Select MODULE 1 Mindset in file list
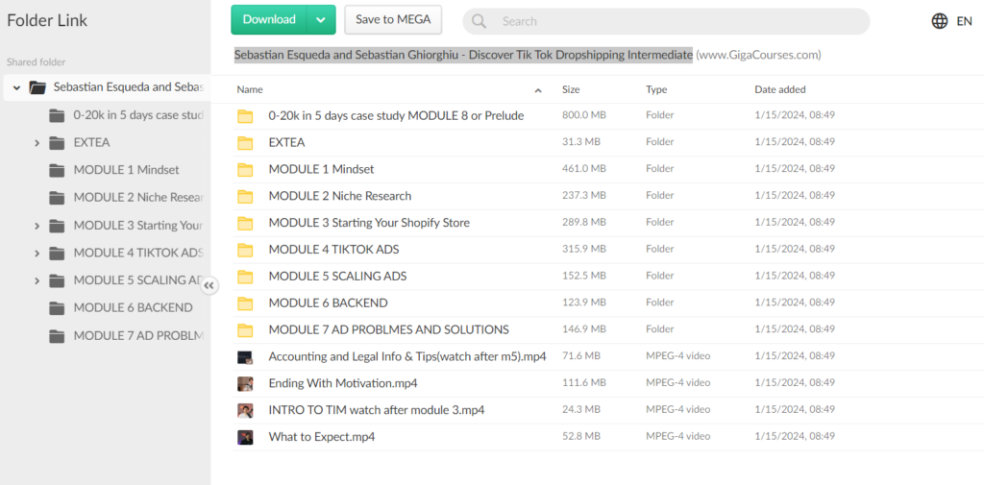The width and height of the screenshot is (984, 485). [x=321, y=169]
